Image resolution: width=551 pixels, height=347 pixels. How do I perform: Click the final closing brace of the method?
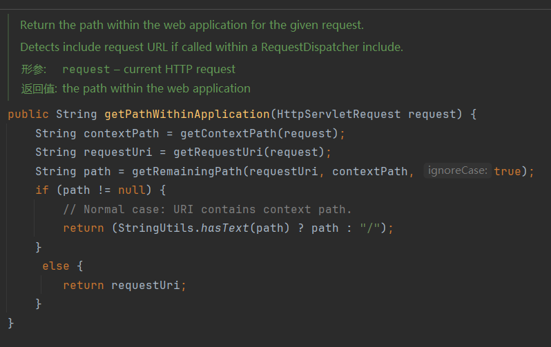coord(10,323)
